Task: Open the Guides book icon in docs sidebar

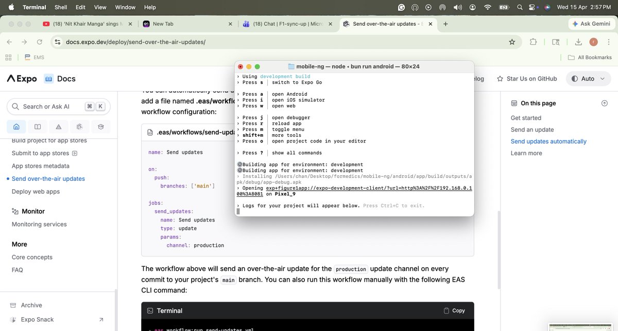Action: 38,126
